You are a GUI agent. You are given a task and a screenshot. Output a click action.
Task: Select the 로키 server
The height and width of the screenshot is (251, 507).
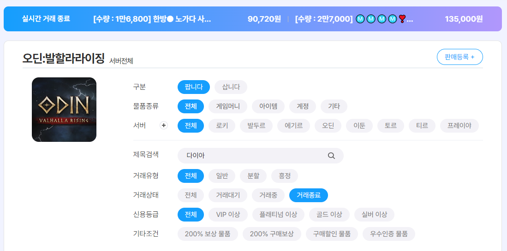tap(222, 126)
